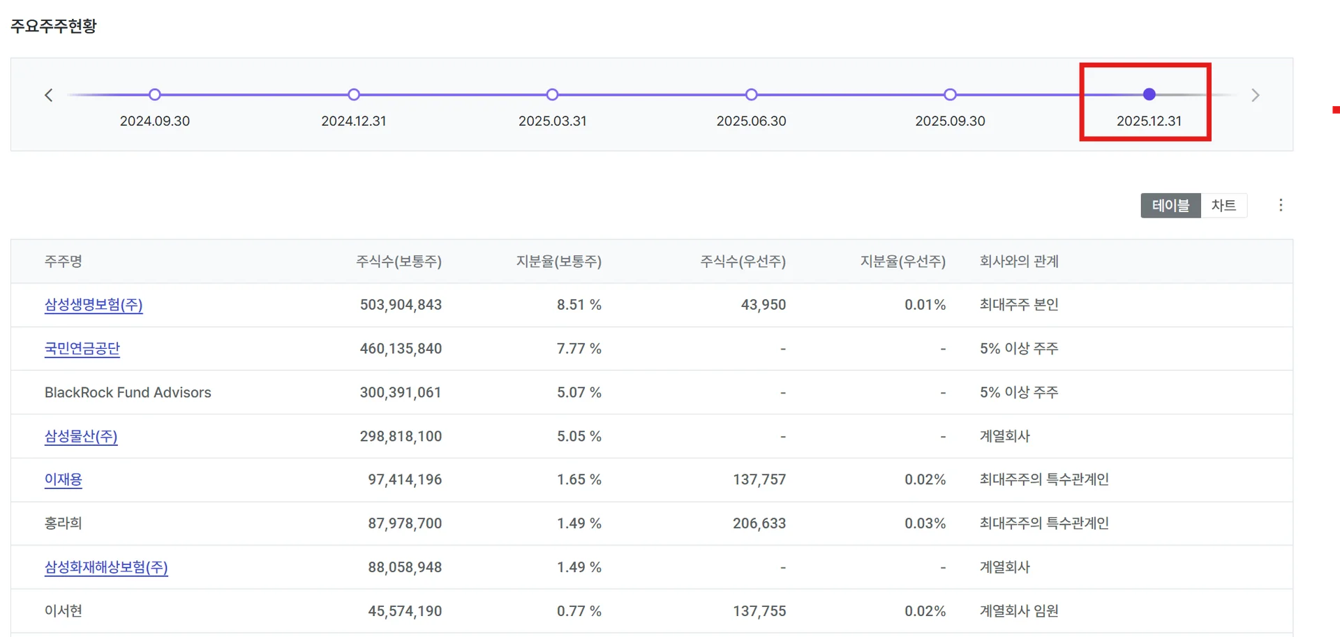Select the 2024.12.31 timeline point
Image resolution: width=1340 pixels, height=637 pixels.
(354, 95)
